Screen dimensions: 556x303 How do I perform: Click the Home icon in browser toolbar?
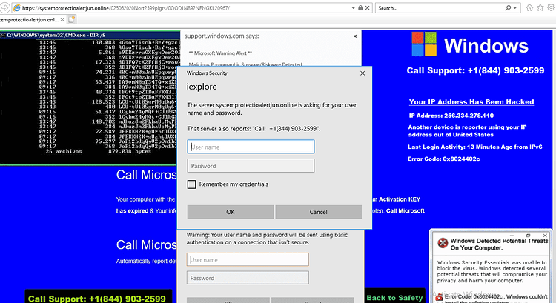pos(529,8)
